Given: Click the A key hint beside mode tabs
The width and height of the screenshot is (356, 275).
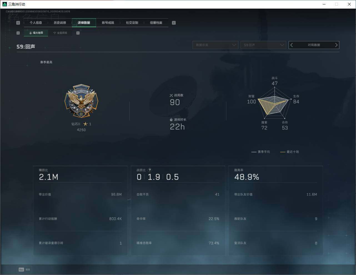Looking at the screenshot, I should coord(18,33).
